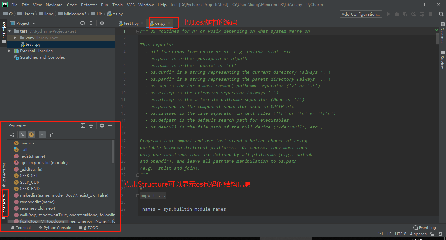The height and width of the screenshot is (240, 446).
Task: Click the Run with Coverage icon
Action: [x=405, y=14]
